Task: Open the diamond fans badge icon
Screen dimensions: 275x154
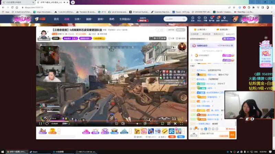Action: [105, 131]
